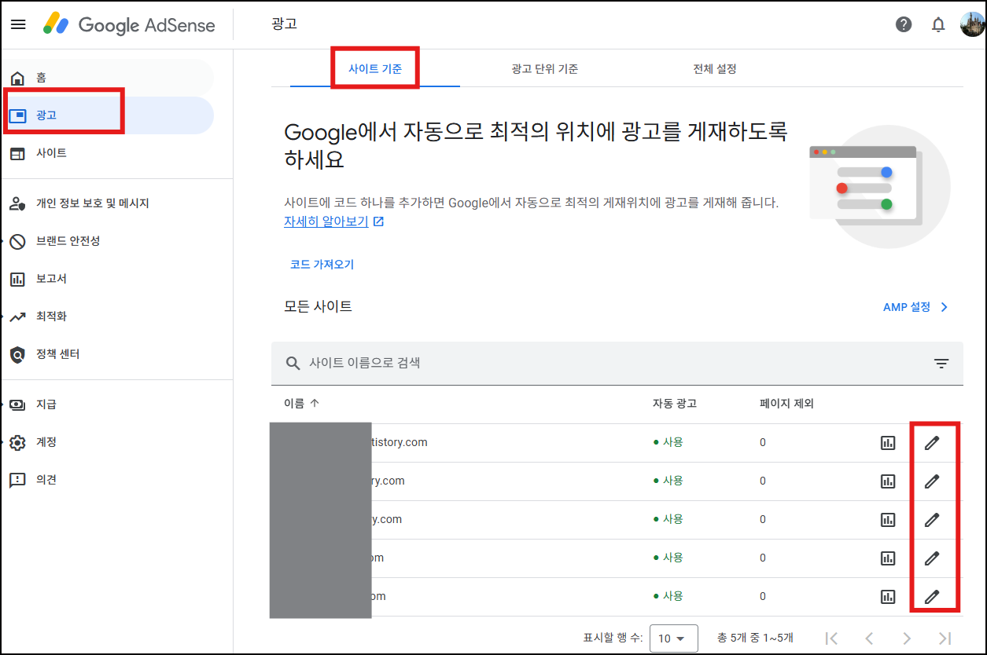Open the 전체 설정 tab
The width and height of the screenshot is (987, 655).
[714, 68]
